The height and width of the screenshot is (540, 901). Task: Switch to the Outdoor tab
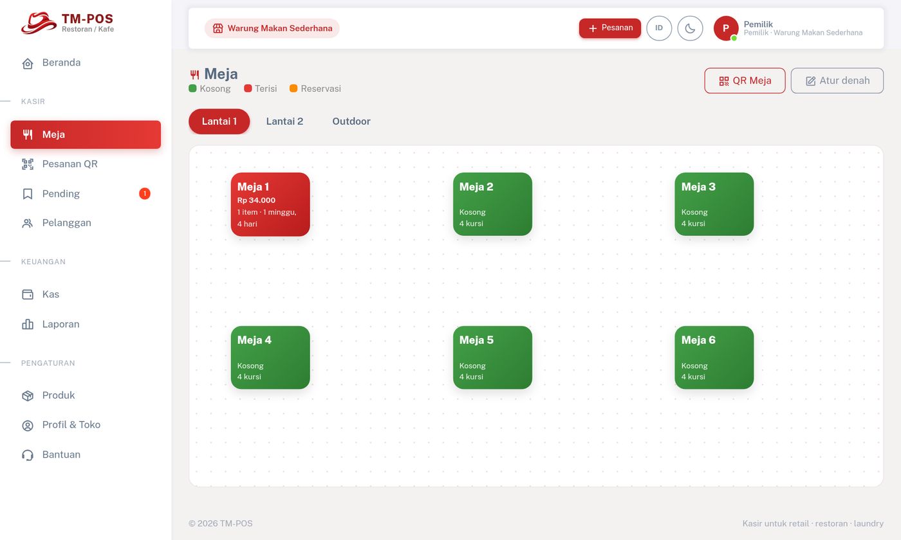coord(351,122)
